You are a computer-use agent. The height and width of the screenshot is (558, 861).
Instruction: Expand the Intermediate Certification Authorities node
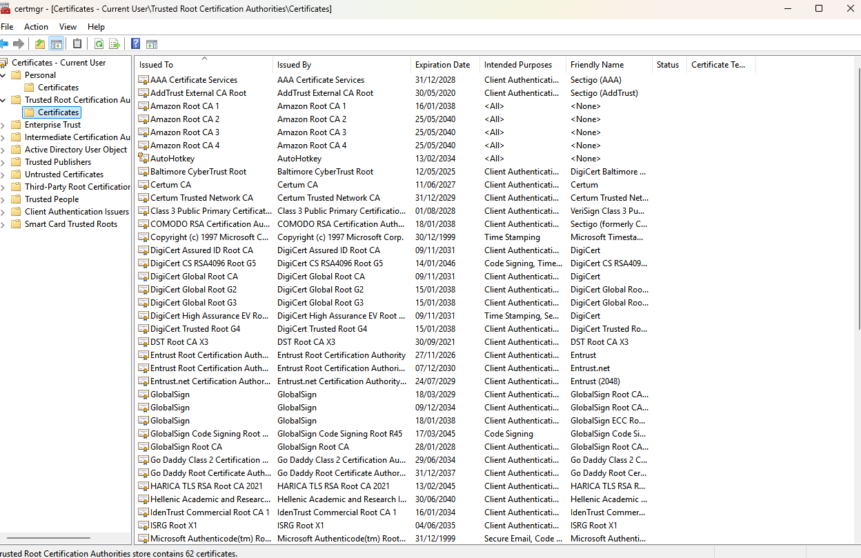tap(3, 137)
